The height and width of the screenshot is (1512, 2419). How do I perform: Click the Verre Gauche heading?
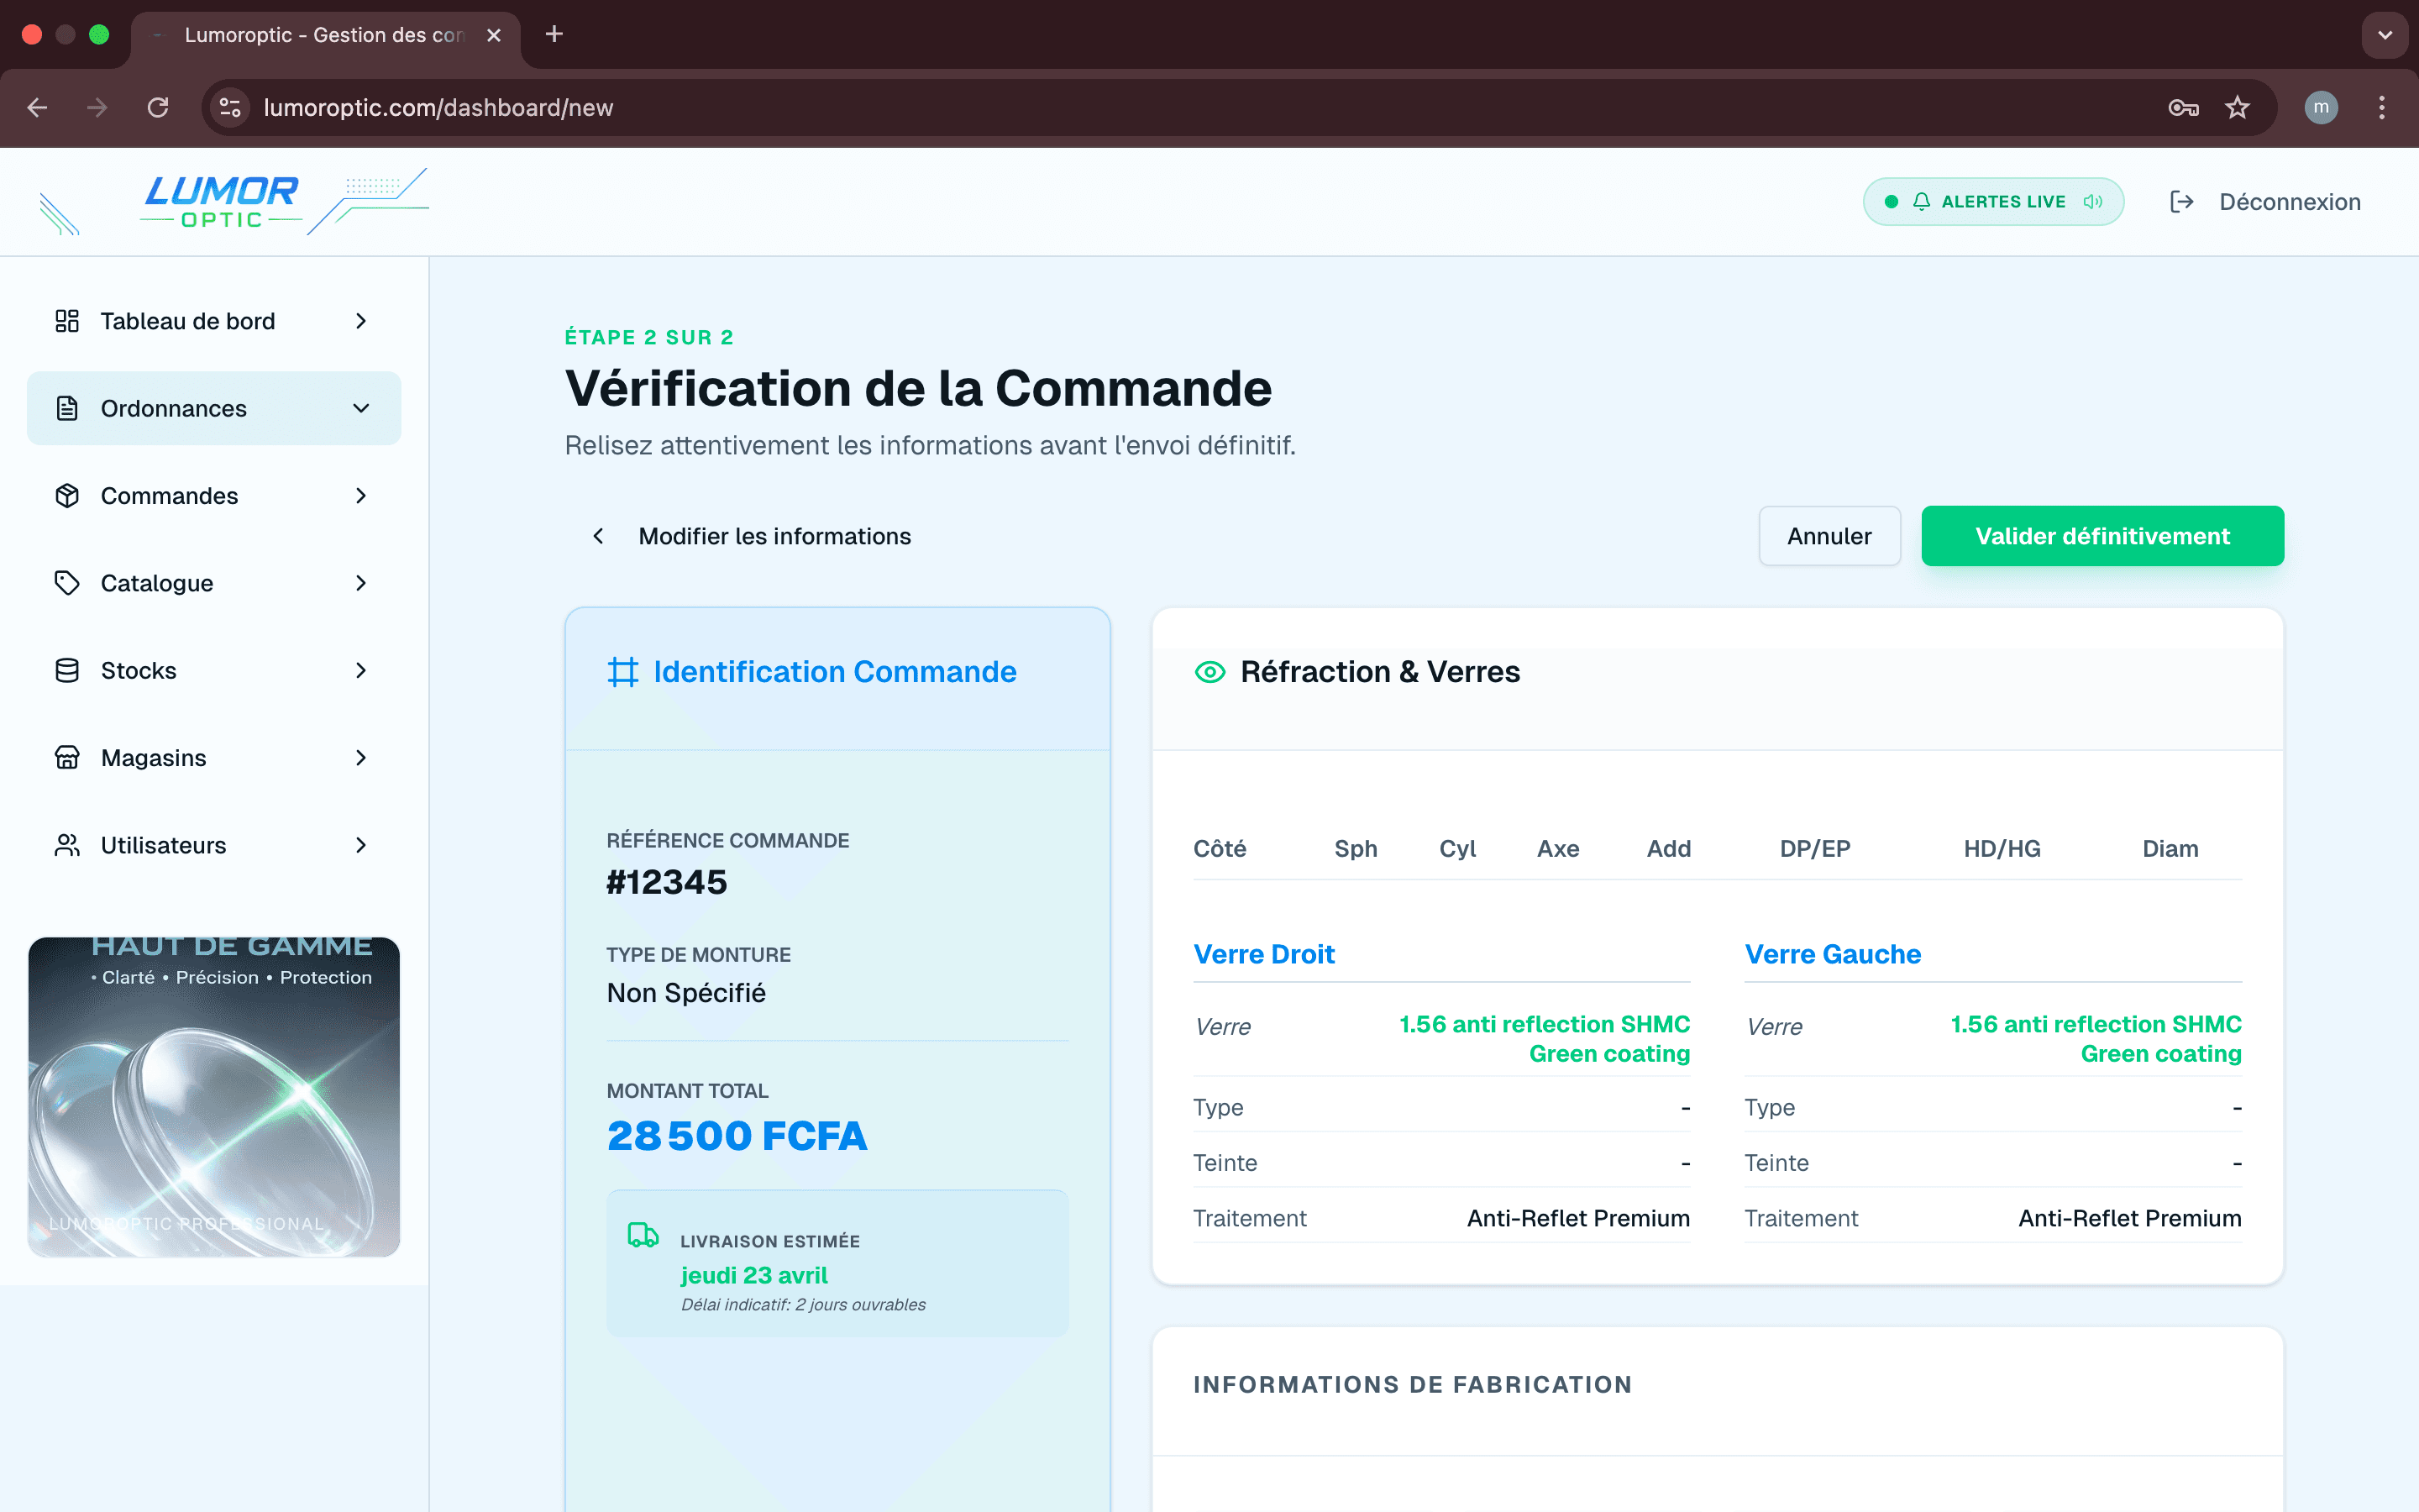coord(1832,954)
